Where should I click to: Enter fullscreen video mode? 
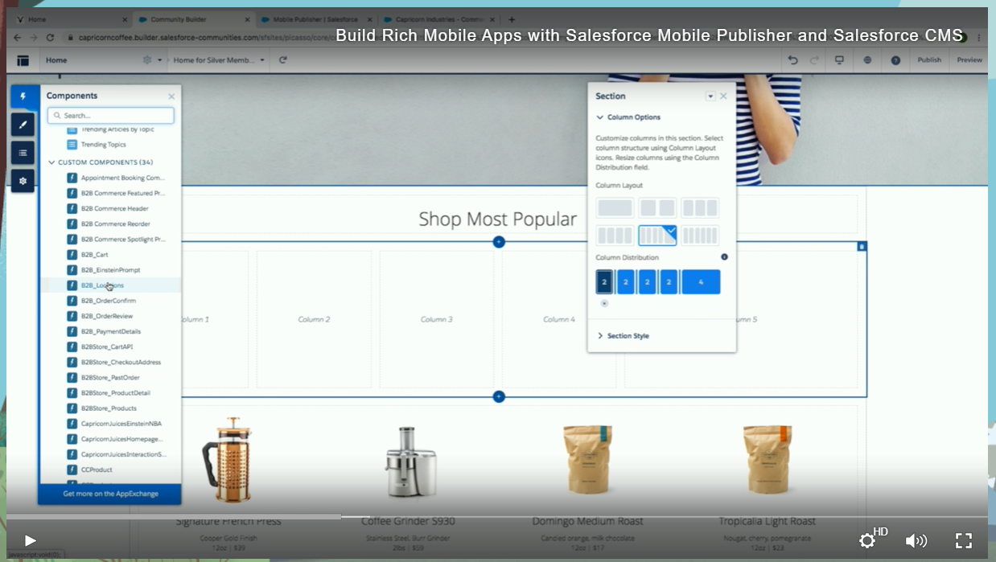pos(964,540)
